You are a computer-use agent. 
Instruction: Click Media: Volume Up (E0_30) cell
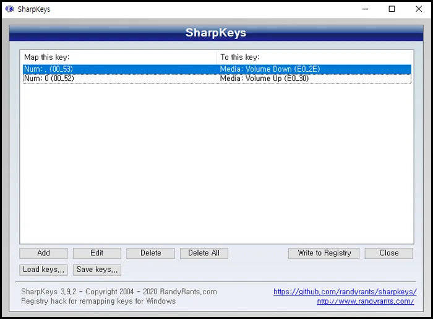tap(264, 79)
